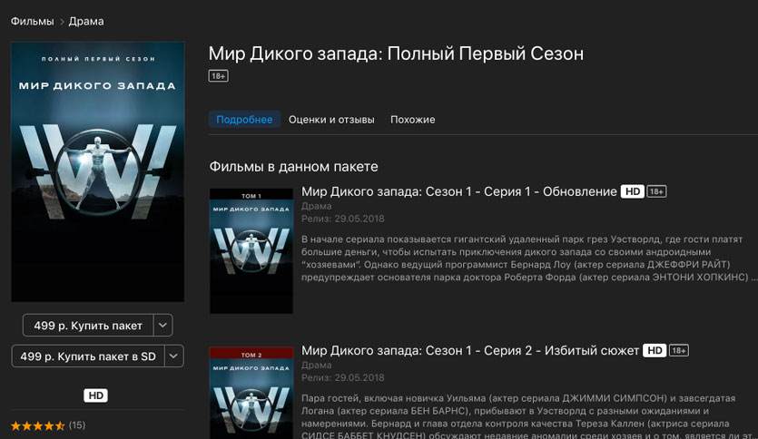Open the Том 1 episode thumbnail
The height and width of the screenshot is (439, 758).
tap(251, 250)
